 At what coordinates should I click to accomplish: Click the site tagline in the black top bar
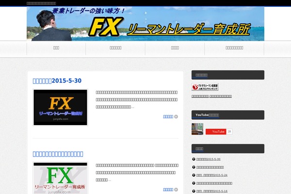[41, 3]
